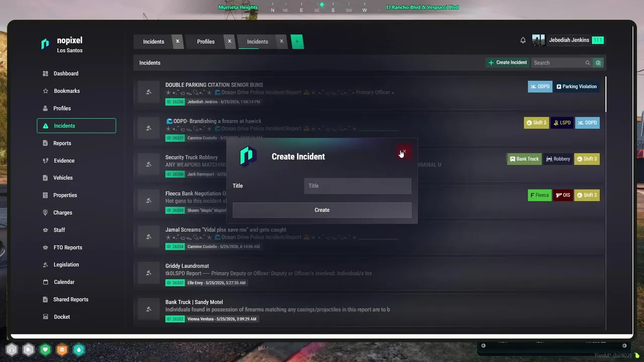Open the filter settings gear beside Search
644x362 pixels.
coord(598,63)
